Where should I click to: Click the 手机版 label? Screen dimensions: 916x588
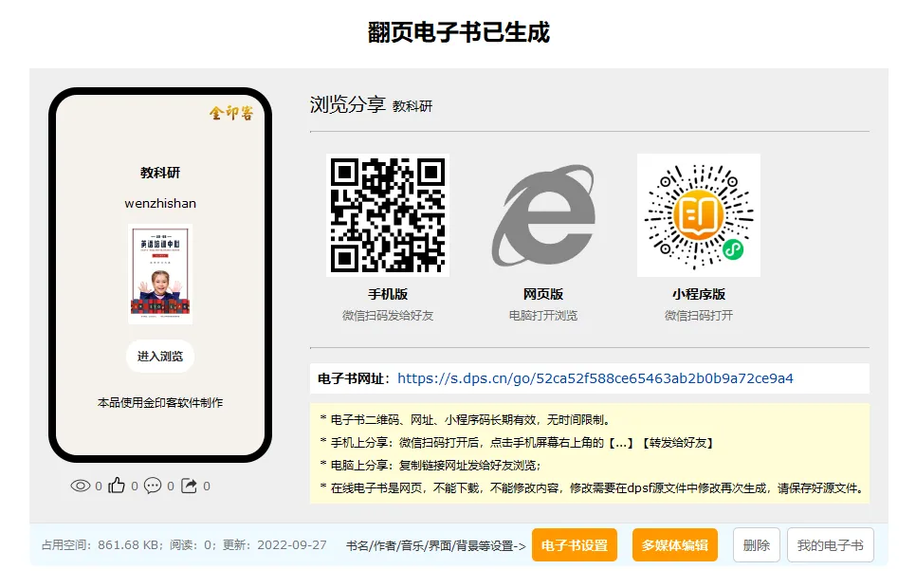388,294
